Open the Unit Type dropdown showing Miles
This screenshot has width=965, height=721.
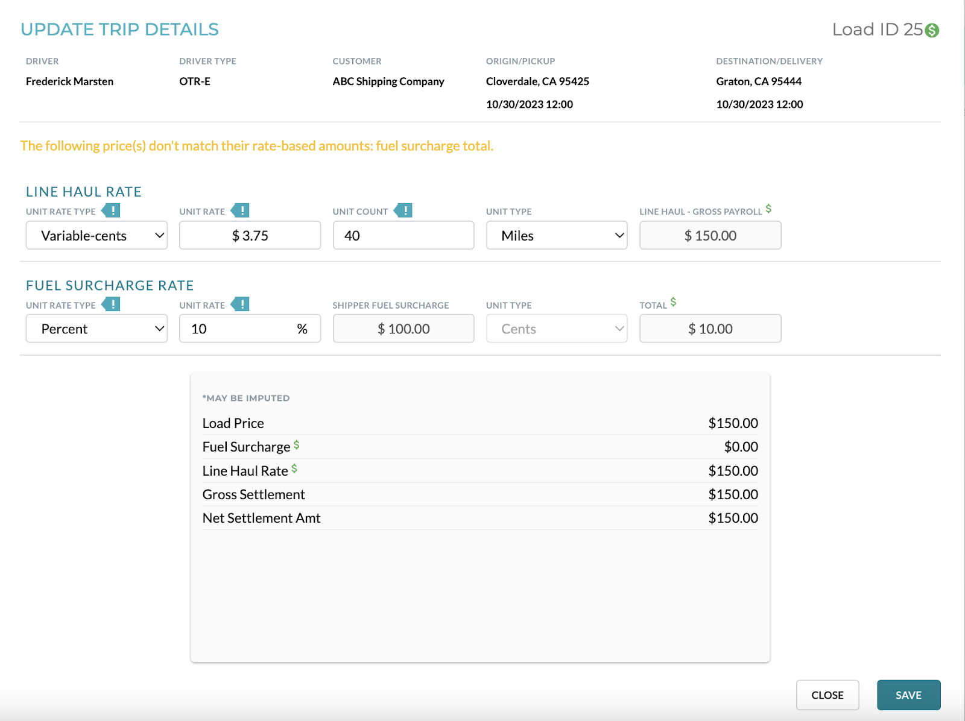[556, 235]
